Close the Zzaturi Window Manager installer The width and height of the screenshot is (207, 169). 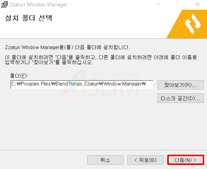point(198,4)
